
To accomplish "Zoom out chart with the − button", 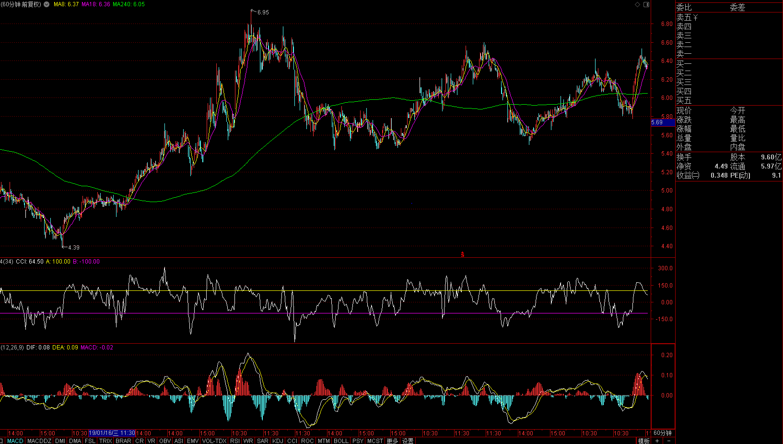I will coord(669,441).
